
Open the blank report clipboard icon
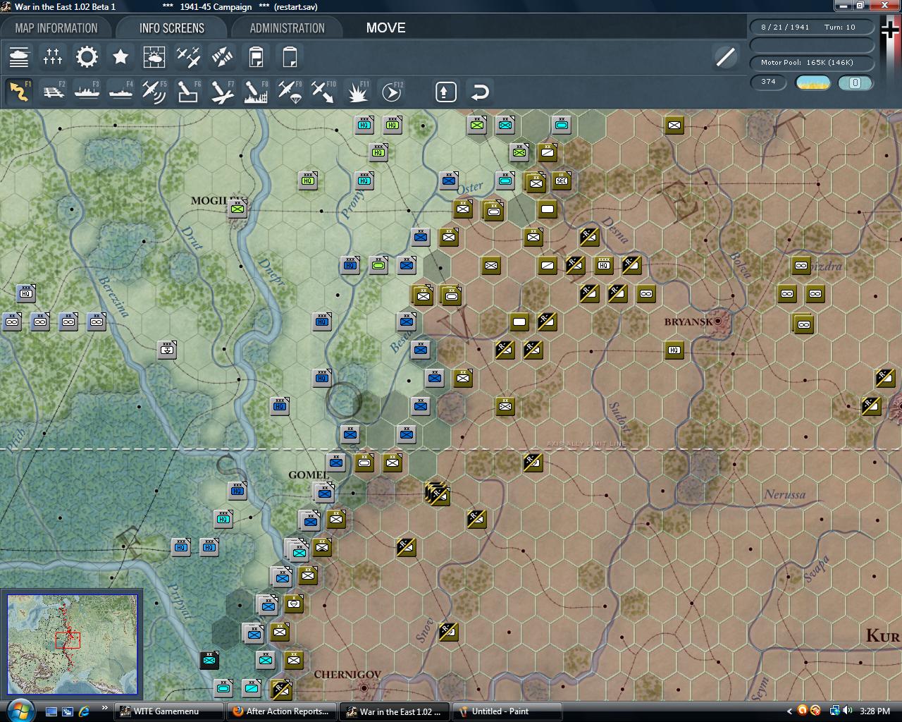290,57
